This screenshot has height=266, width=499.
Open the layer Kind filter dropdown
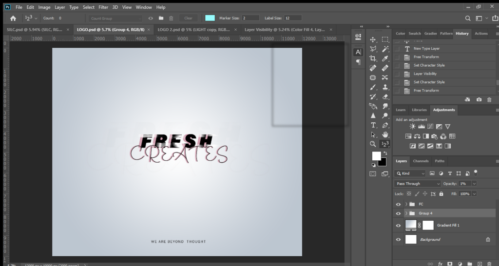point(410,173)
